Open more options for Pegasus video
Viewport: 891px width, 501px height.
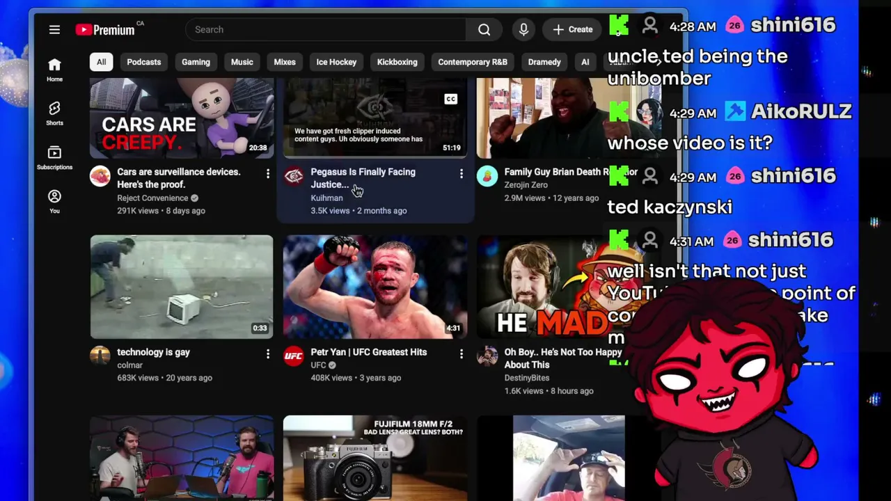[x=461, y=173]
